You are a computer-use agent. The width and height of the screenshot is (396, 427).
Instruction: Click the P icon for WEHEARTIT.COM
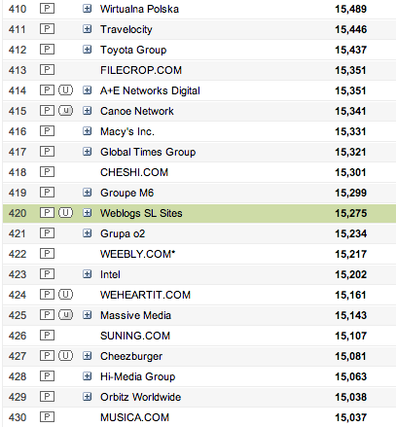coord(47,295)
